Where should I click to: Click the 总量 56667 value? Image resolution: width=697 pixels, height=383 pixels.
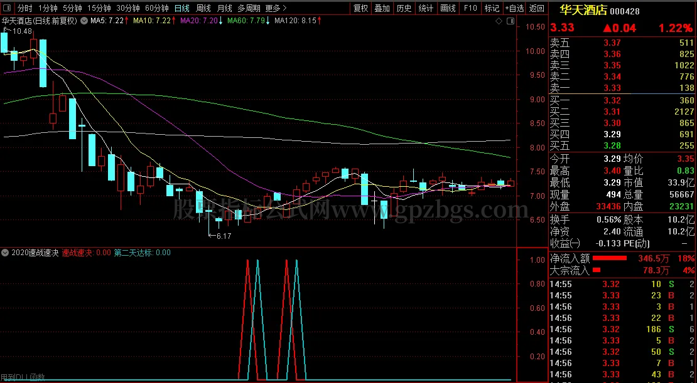point(681,194)
